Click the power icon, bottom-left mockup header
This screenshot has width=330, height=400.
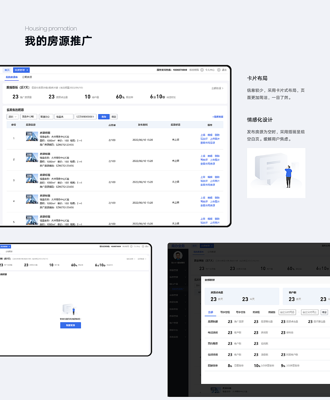(143, 246)
